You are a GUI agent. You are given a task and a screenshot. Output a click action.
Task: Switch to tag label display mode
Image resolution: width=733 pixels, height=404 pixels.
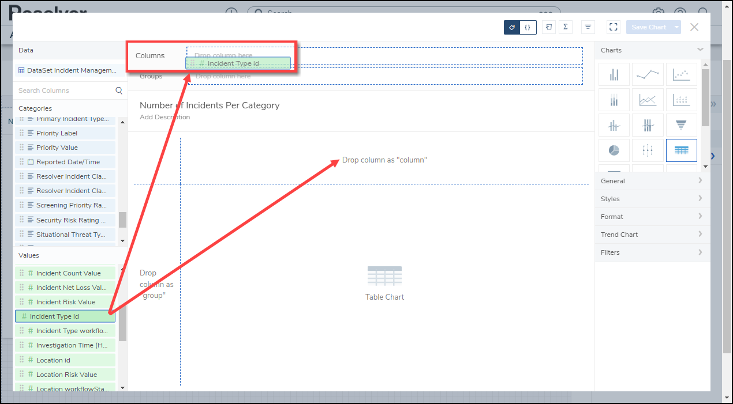(512, 27)
